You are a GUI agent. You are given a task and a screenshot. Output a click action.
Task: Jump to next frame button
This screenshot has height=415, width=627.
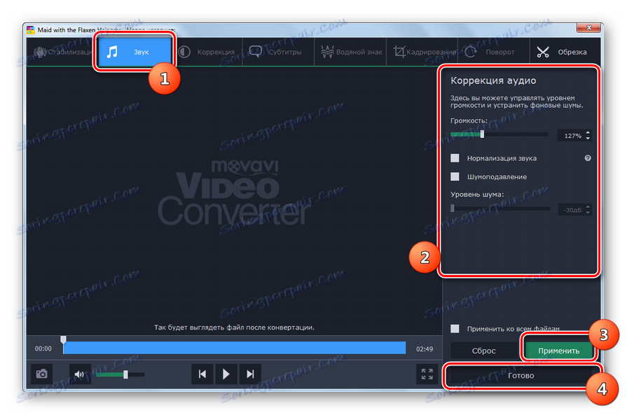(x=250, y=374)
